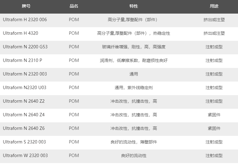This screenshot has width=238, height=167.
Task: Click the Ultraform N 2640 Z6 grade
Action: pyautogui.click(x=24, y=128)
